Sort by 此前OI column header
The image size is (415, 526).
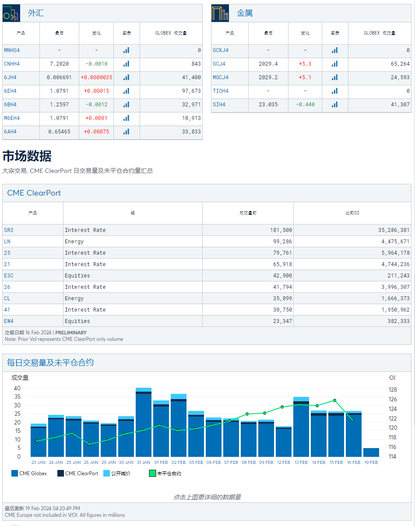tap(352, 213)
